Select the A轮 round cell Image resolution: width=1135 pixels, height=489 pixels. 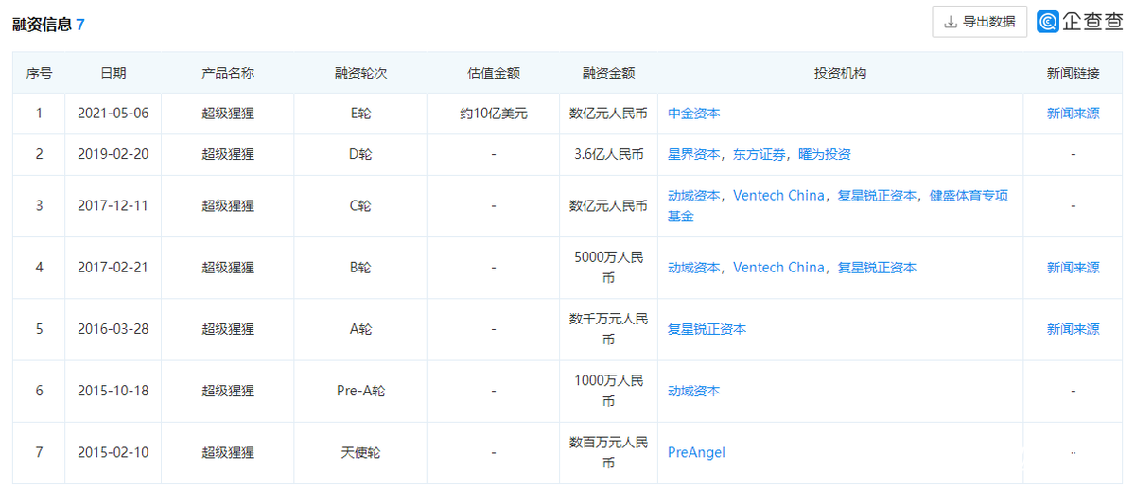pyautogui.click(x=360, y=329)
